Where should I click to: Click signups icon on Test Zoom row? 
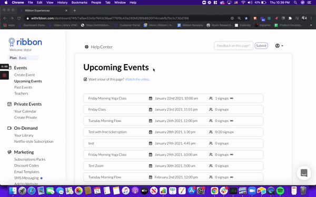click(211, 166)
